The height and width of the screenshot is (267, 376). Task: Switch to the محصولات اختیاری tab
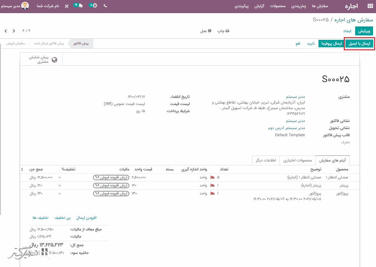click(297, 160)
